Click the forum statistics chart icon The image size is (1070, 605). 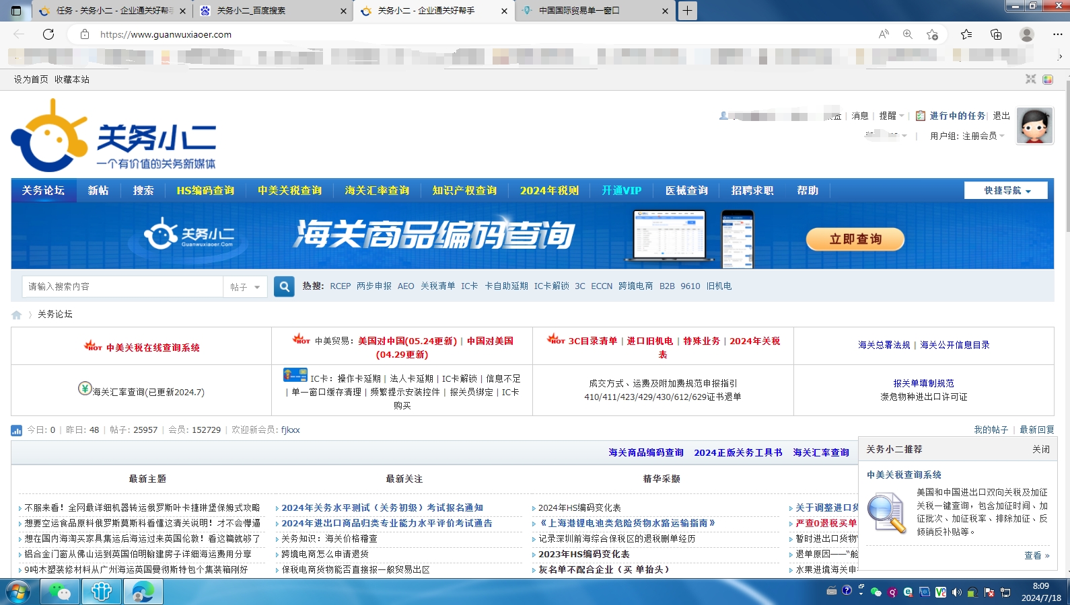(17, 430)
